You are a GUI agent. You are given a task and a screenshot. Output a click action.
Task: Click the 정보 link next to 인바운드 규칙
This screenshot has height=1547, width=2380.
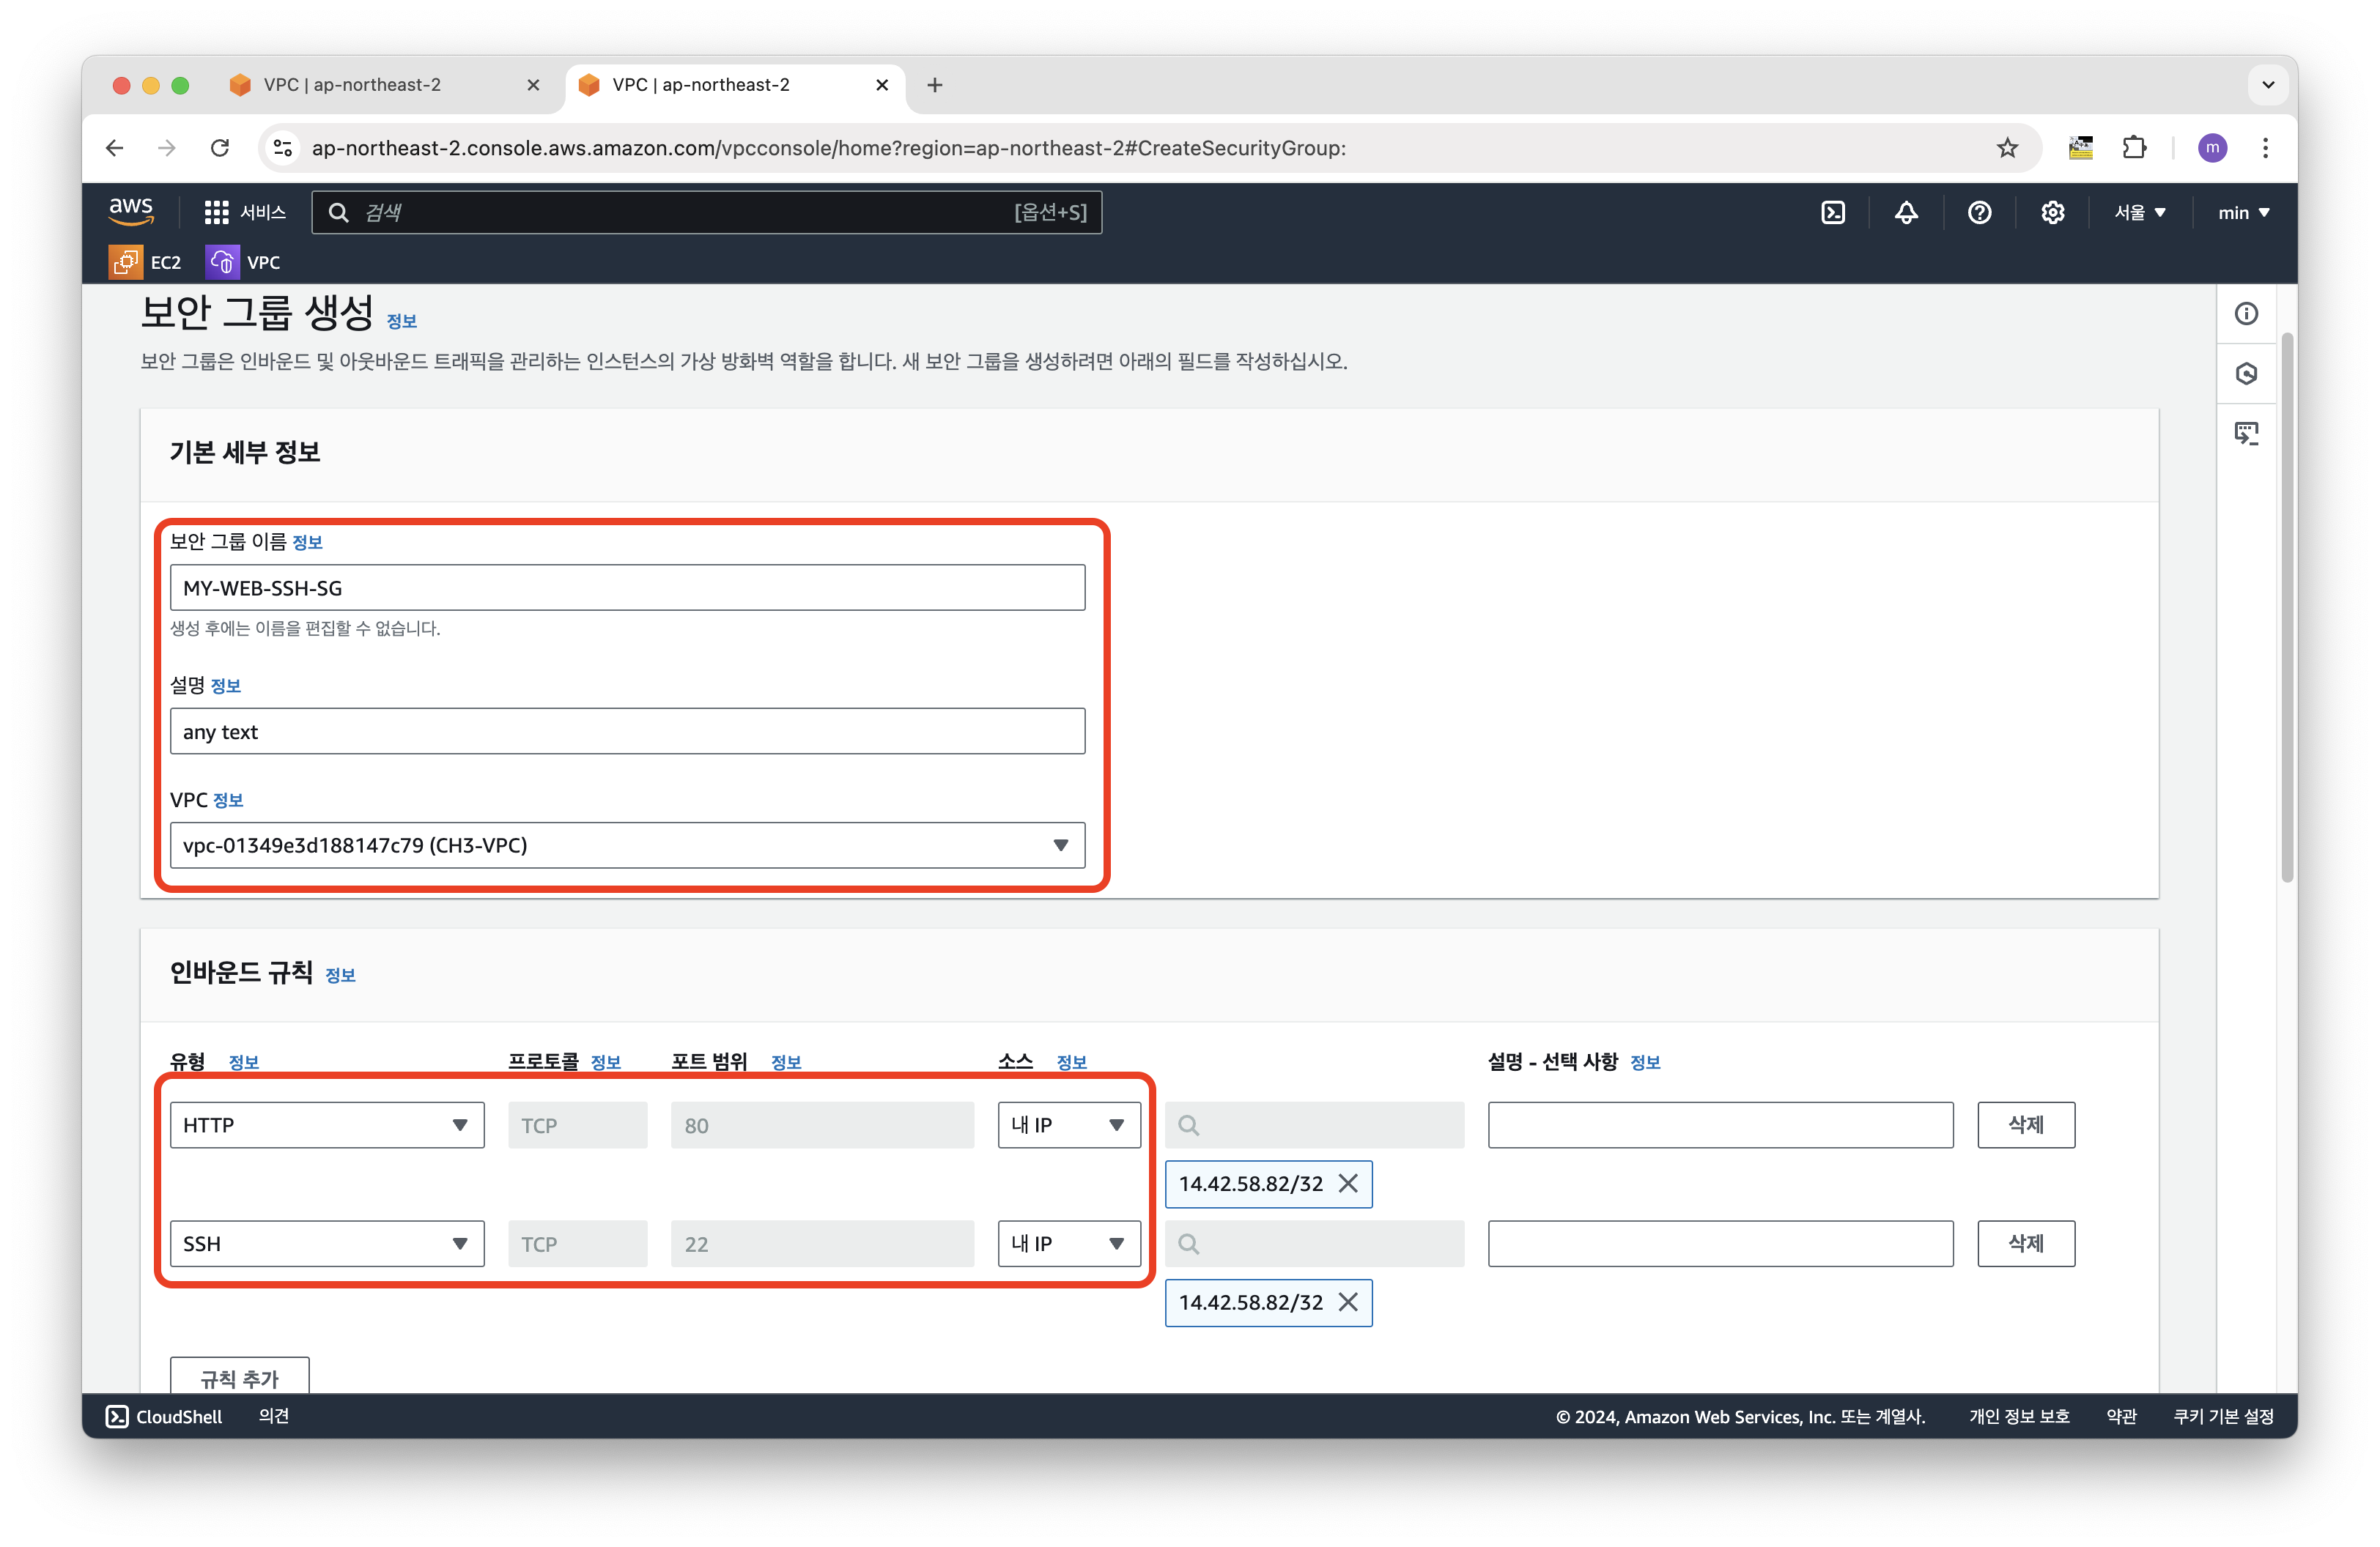340,976
